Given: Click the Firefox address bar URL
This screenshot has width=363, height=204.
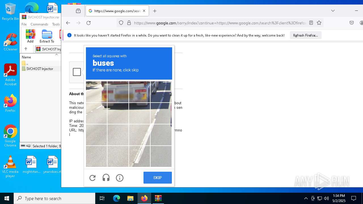Looking at the screenshot, I should tap(220, 23).
